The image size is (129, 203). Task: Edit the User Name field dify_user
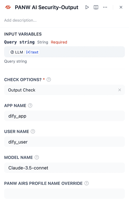64,142
